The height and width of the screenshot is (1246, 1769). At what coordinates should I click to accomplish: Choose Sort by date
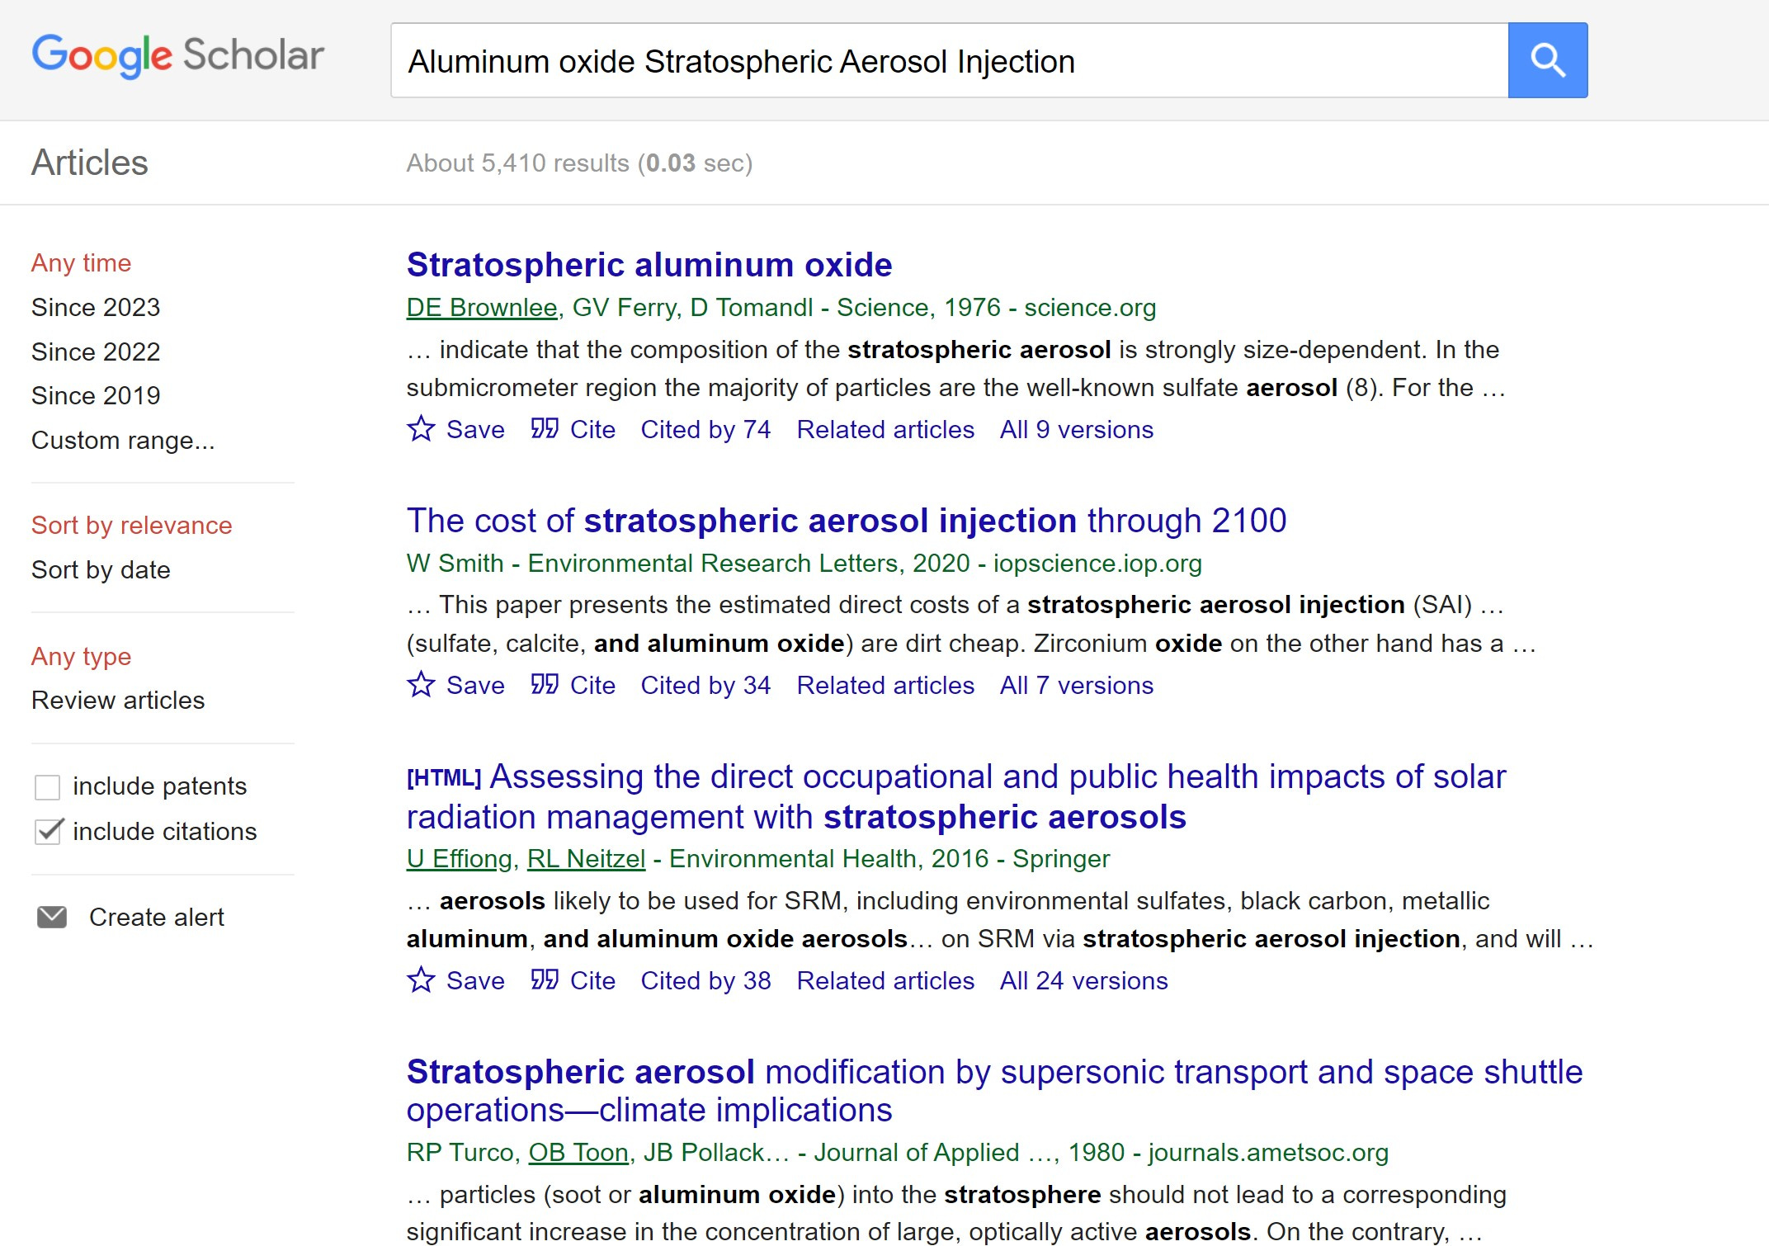[101, 569]
